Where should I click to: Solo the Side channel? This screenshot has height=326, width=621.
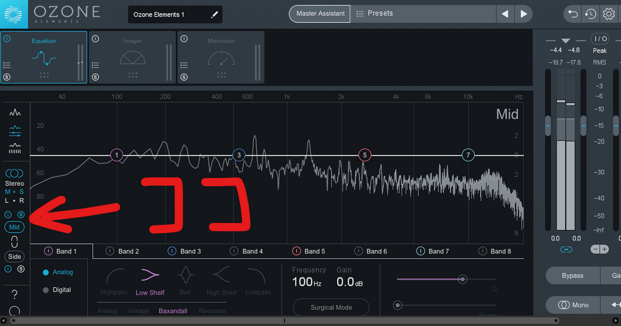click(x=21, y=269)
